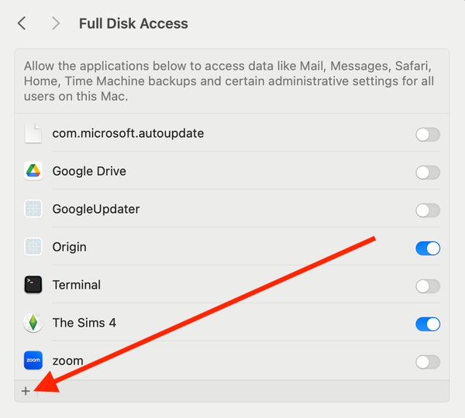Turn on Terminal's disk access toggle
465x418 pixels.
click(x=427, y=286)
